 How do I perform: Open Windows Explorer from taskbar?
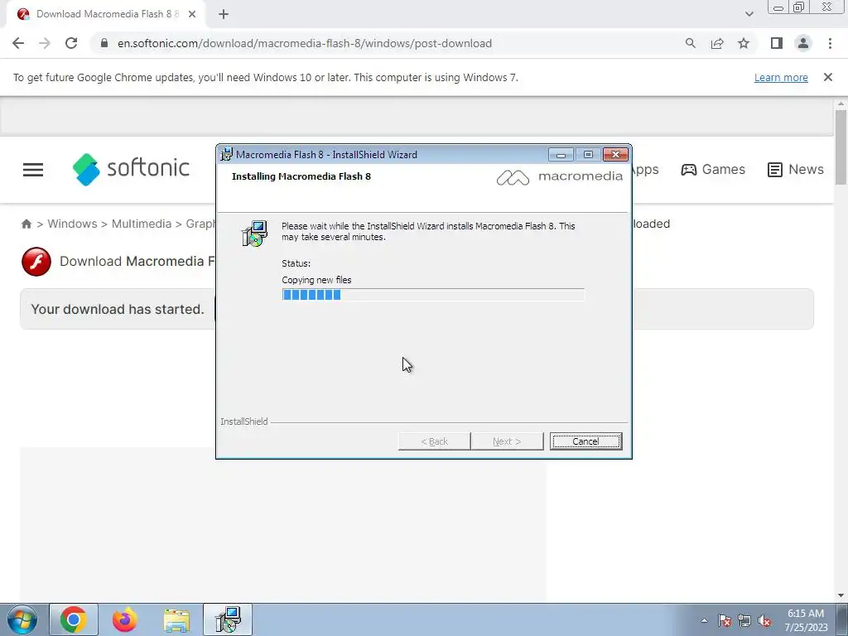(x=176, y=619)
